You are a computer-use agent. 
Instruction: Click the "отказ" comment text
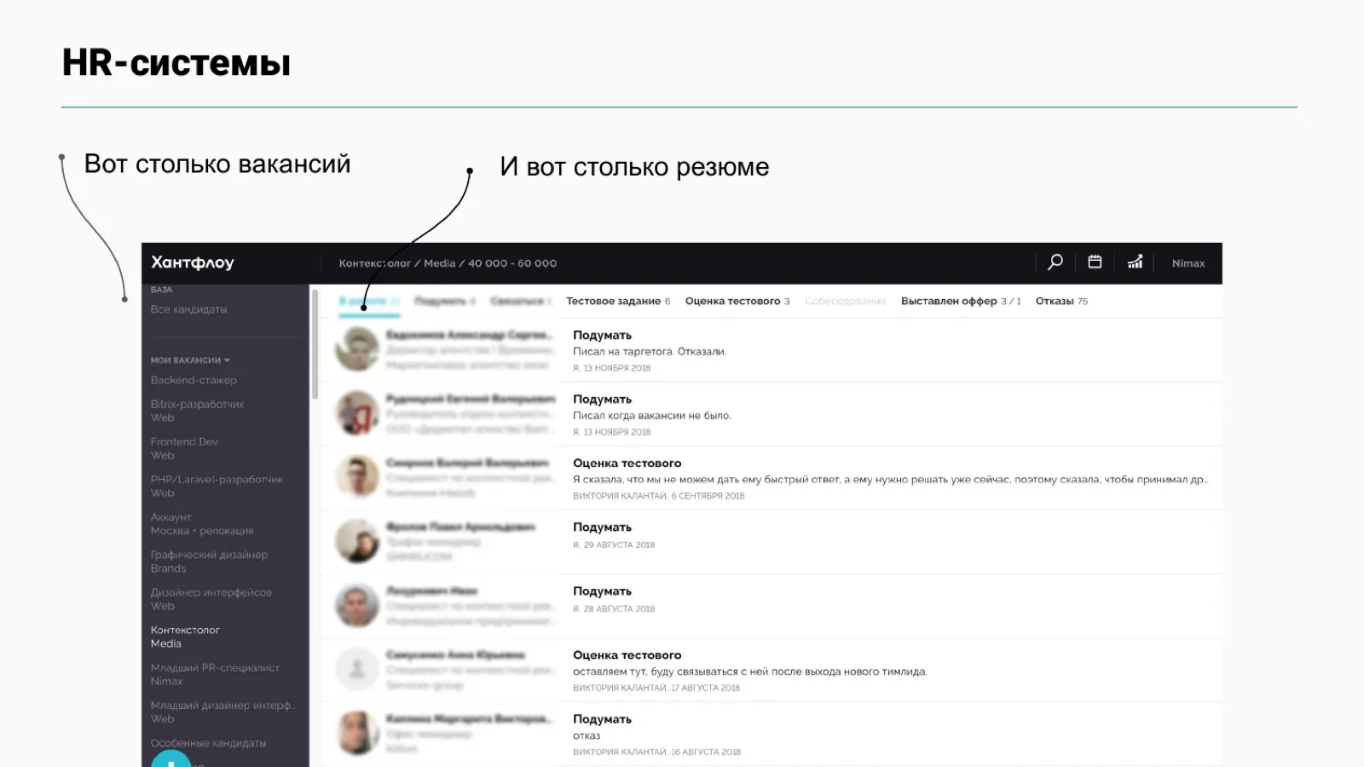[x=587, y=735]
